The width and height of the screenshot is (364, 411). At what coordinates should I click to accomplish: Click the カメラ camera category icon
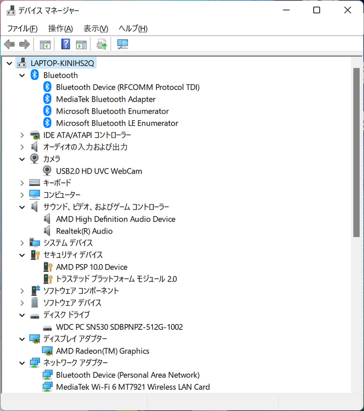34,159
